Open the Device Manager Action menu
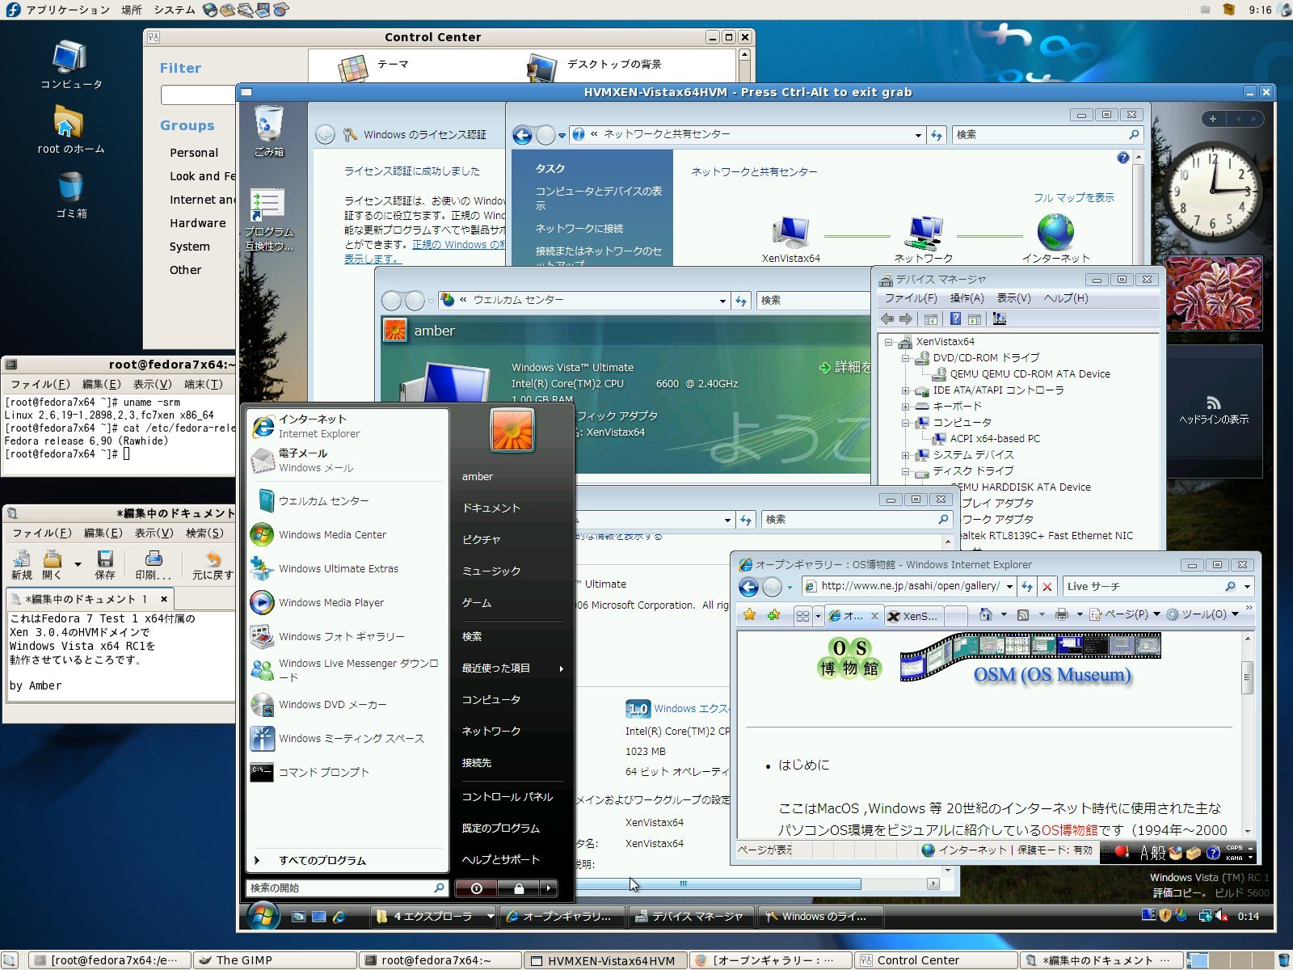The height and width of the screenshot is (970, 1293). click(967, 298)
